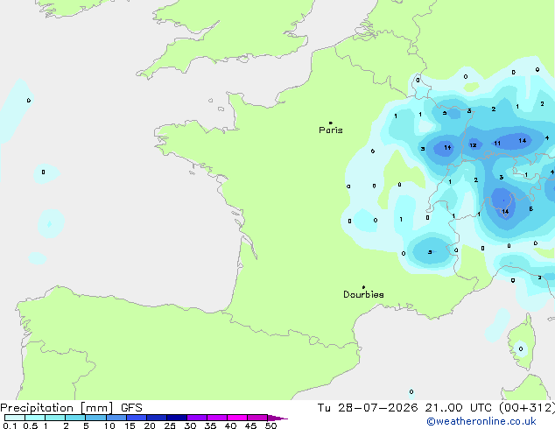Click the Precipitation [mm] GFS title
This screenshot has height=429, width=555.
coord(71,408)
